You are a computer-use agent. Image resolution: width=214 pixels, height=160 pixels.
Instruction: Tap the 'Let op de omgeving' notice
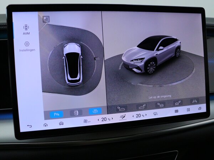160,97
